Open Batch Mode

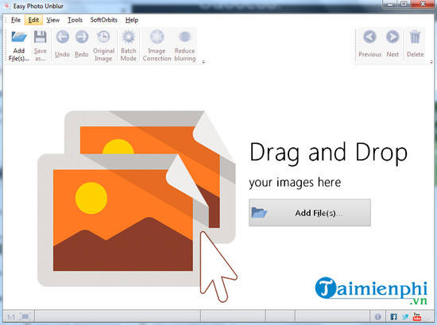coord(129,45)
